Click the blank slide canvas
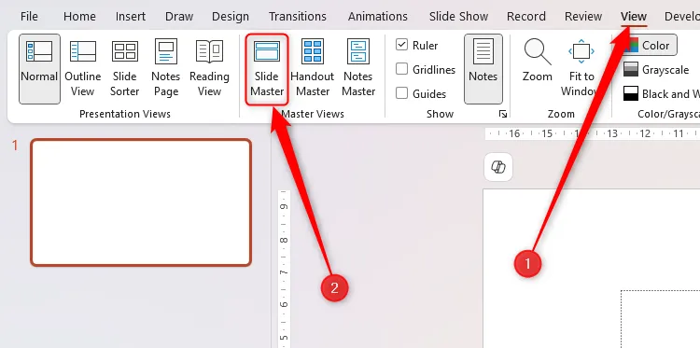 591,268
